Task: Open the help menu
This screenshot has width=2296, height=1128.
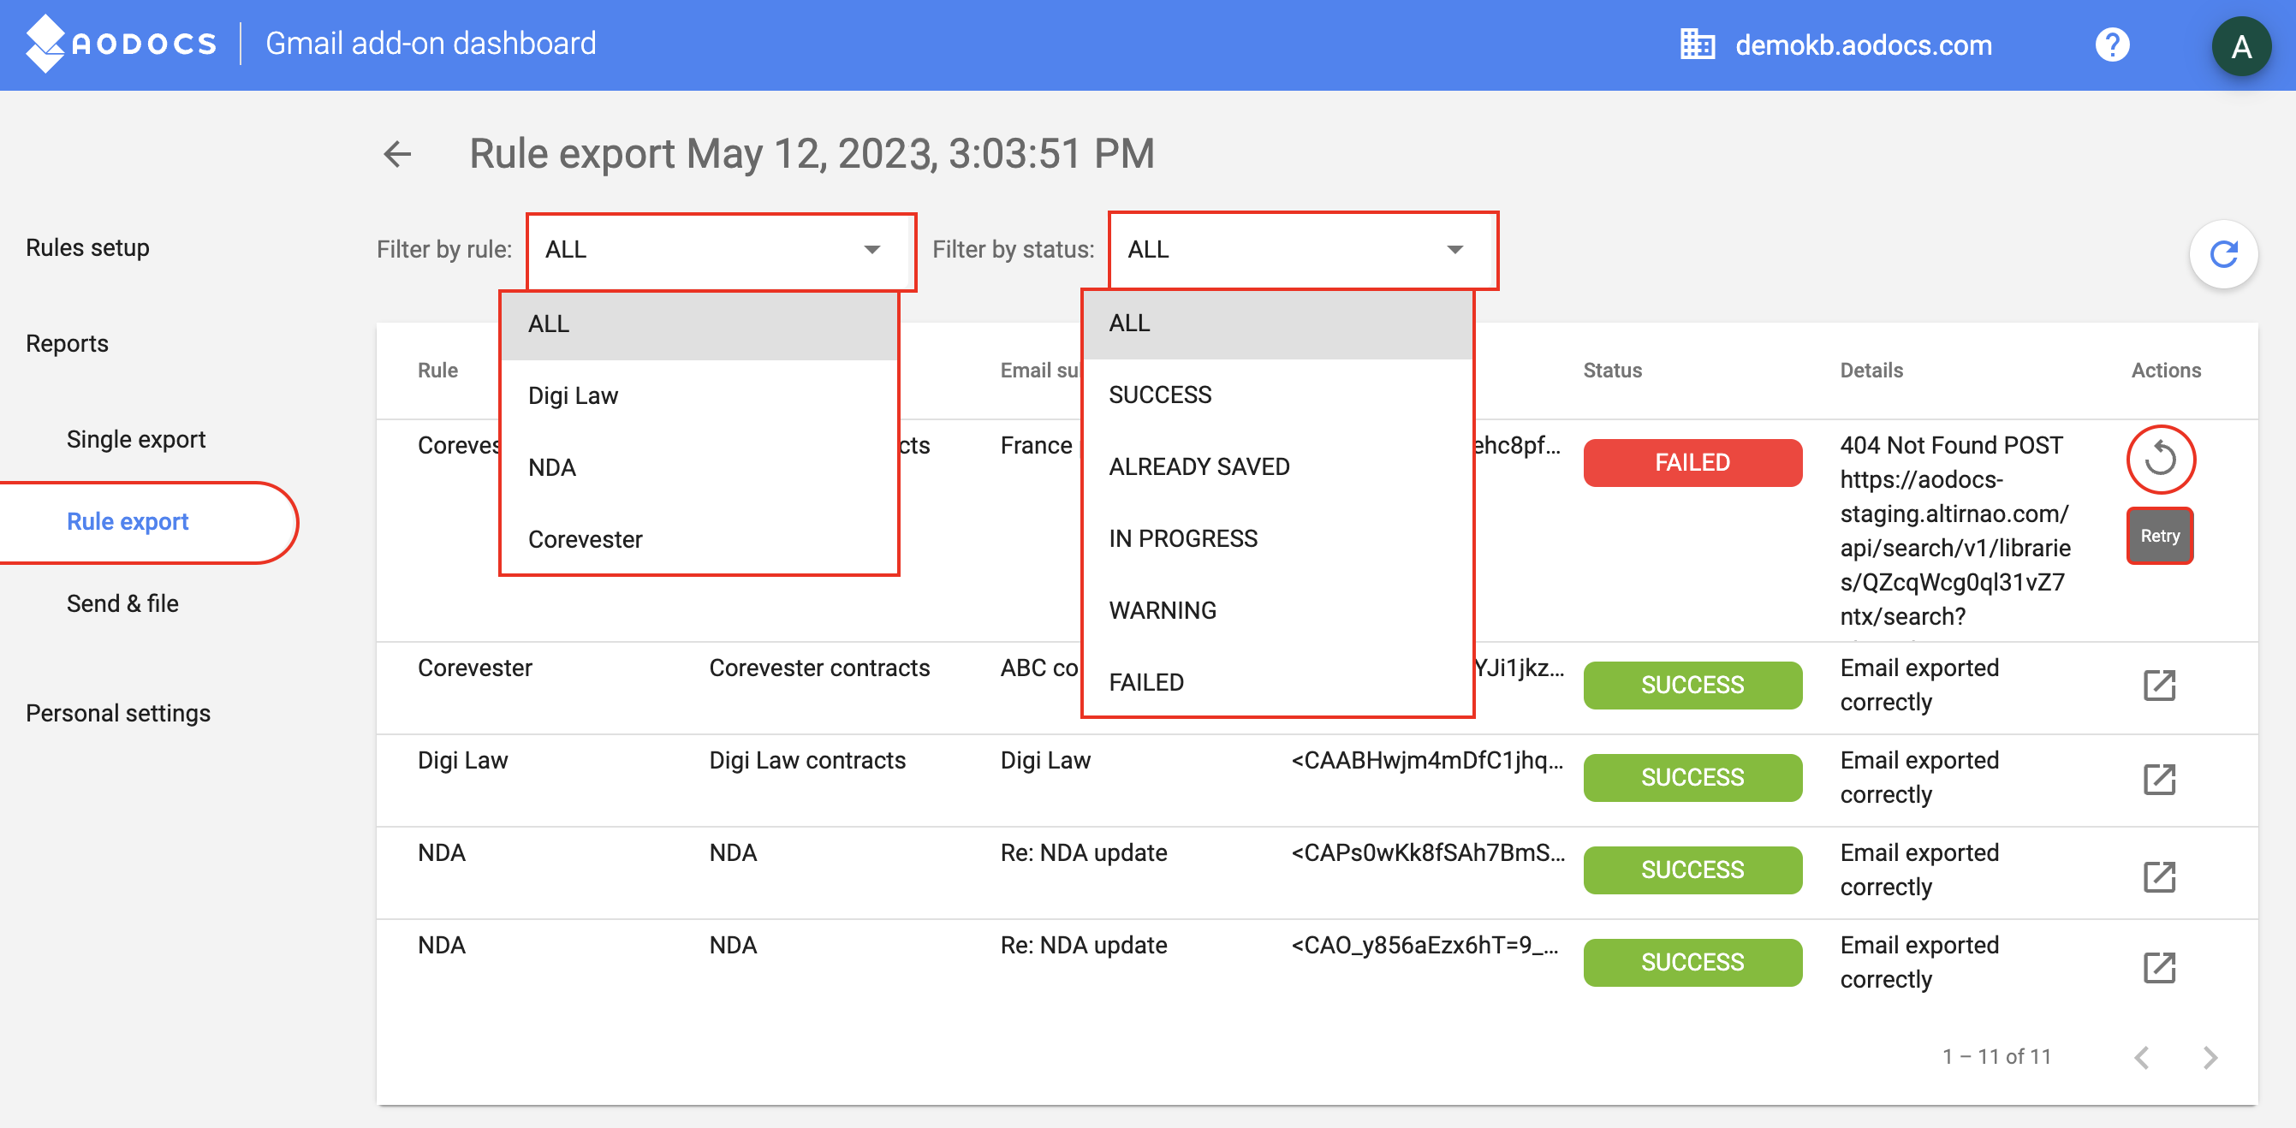Action: (x=2111, y=44)
